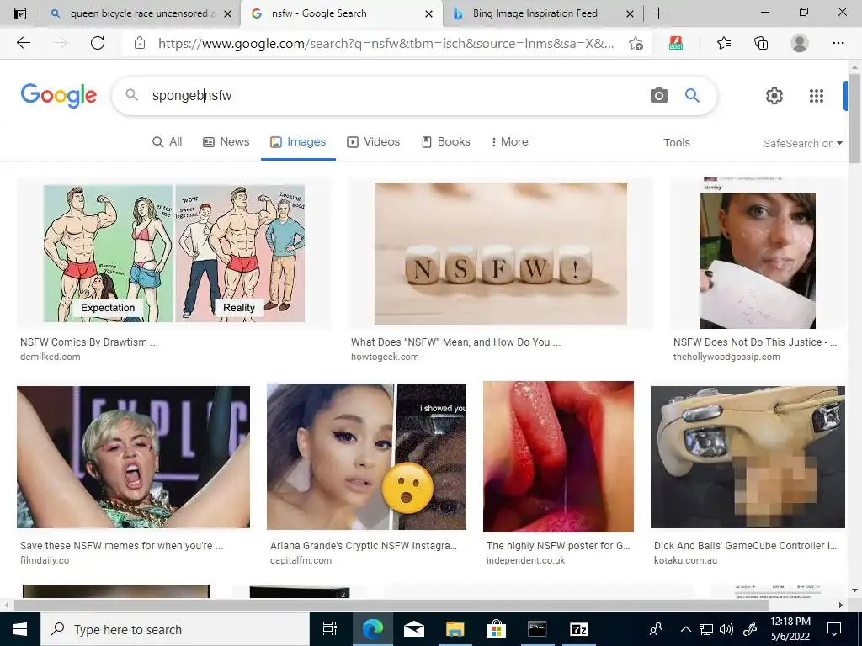Open the capitalfm.com result caption

tap(364, 553)
